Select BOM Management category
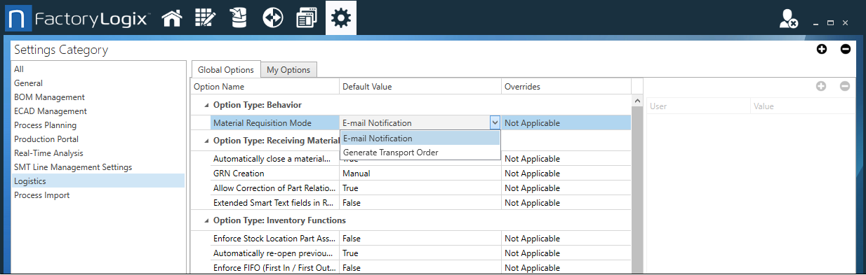The height and width of the screenshot is (275, 866). [98, 97]
